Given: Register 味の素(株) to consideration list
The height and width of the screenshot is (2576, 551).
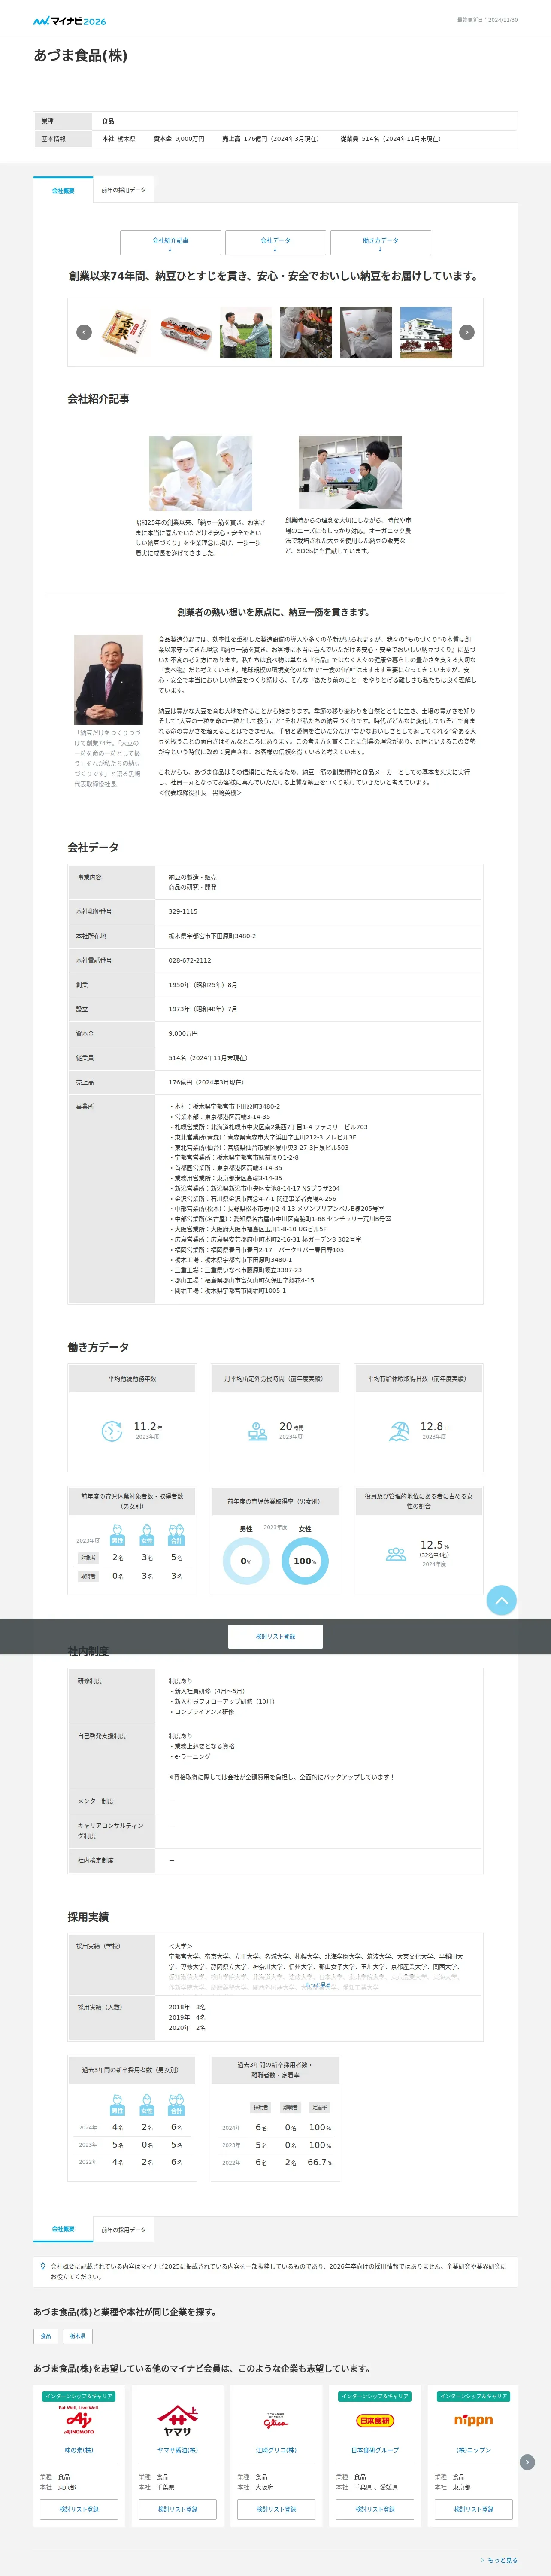Looking at the screenshot, I should point(79,2509).
